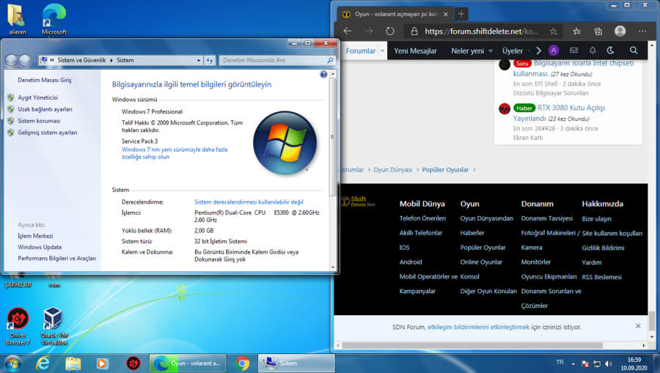
Task: Open Action Center flag in tray
Action: pyautogui.click(x=585, y=363)
